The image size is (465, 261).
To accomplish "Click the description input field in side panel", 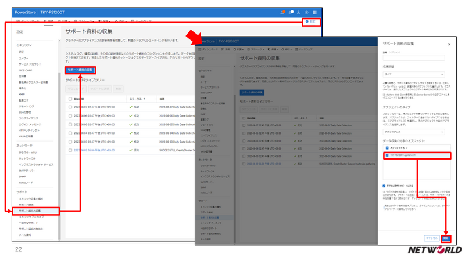I will click(x=414, y=57).
